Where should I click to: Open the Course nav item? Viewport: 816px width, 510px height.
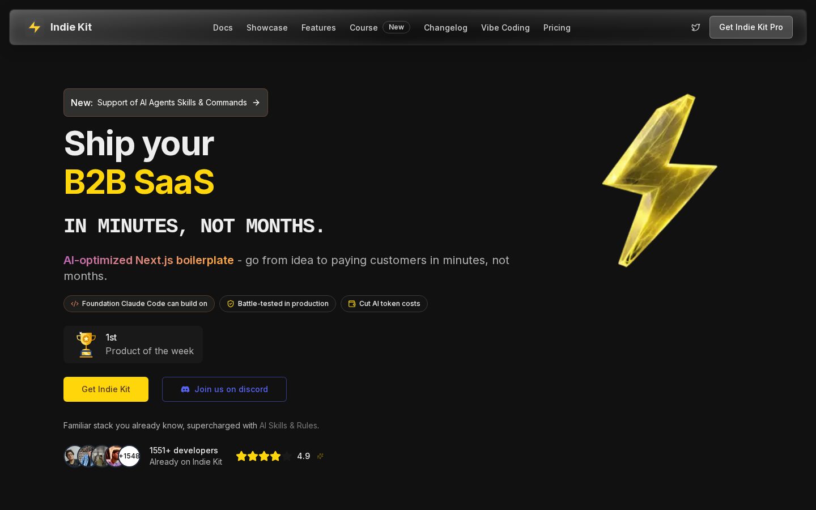pyautogui.click(x=363, y=28)
